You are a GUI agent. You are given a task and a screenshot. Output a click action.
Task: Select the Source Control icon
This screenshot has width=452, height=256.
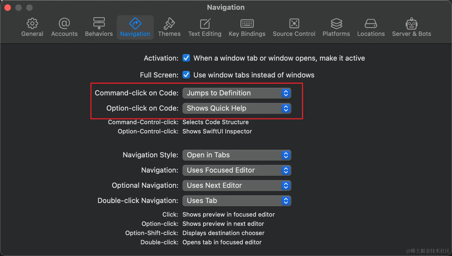(x=294, y=24)
